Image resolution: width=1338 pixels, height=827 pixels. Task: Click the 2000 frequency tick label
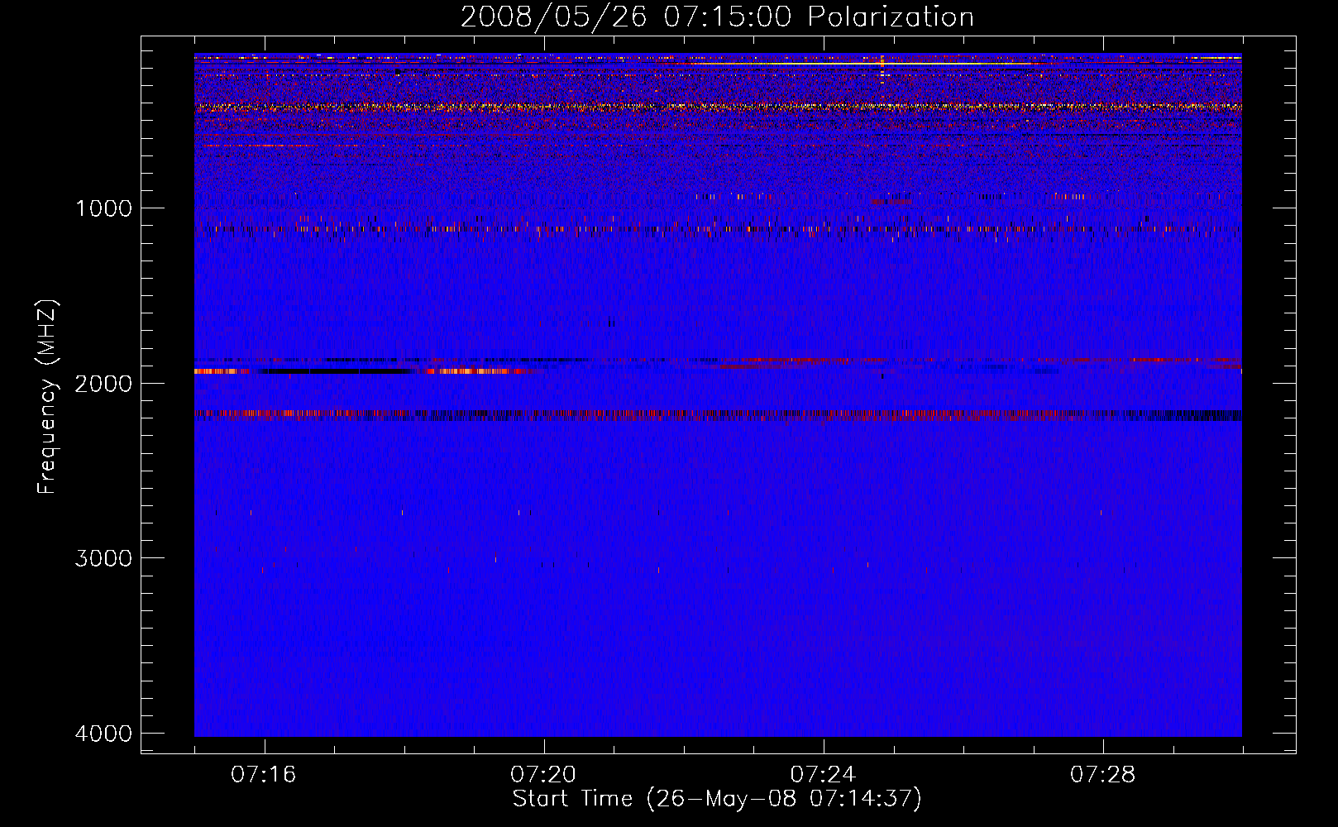(104, 383)
